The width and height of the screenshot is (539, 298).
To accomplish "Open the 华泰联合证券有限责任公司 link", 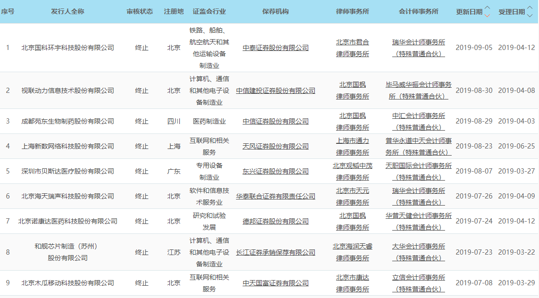I will pyautogui.click(x=276, y=196).
